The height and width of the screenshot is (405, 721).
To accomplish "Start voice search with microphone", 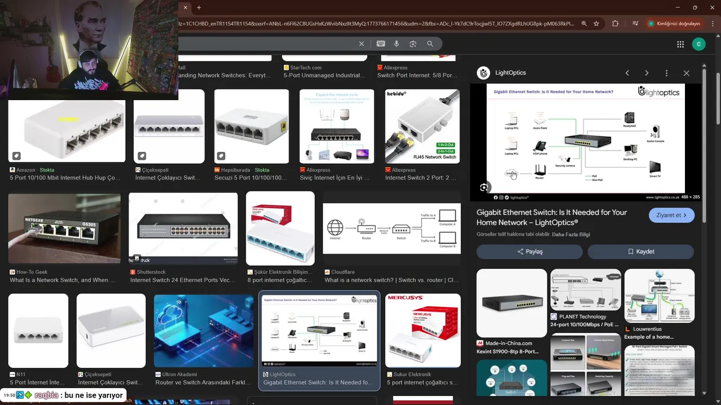I will [397, 44].
